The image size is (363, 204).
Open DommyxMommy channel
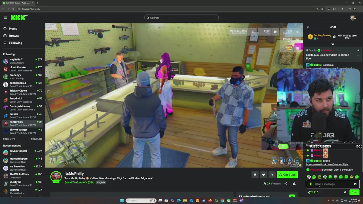(23, 108)
